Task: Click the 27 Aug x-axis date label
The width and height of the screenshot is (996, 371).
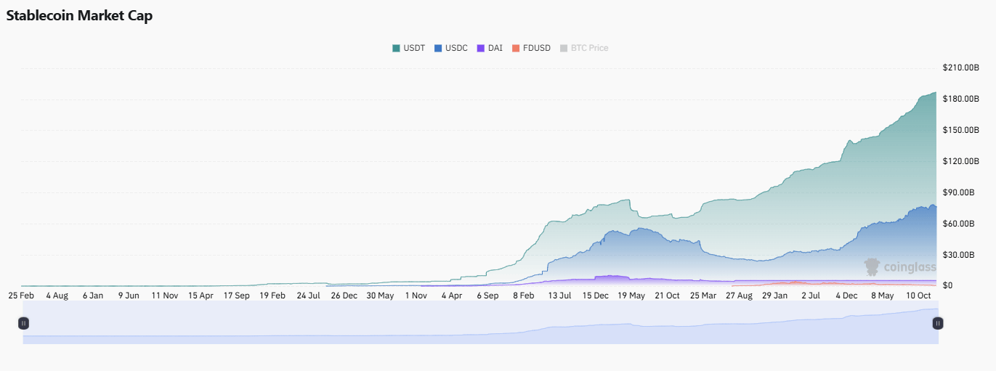Action: [739, 295]
